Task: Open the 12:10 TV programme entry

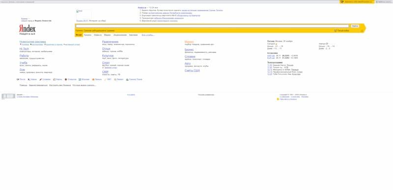Action: click(270, 70)
